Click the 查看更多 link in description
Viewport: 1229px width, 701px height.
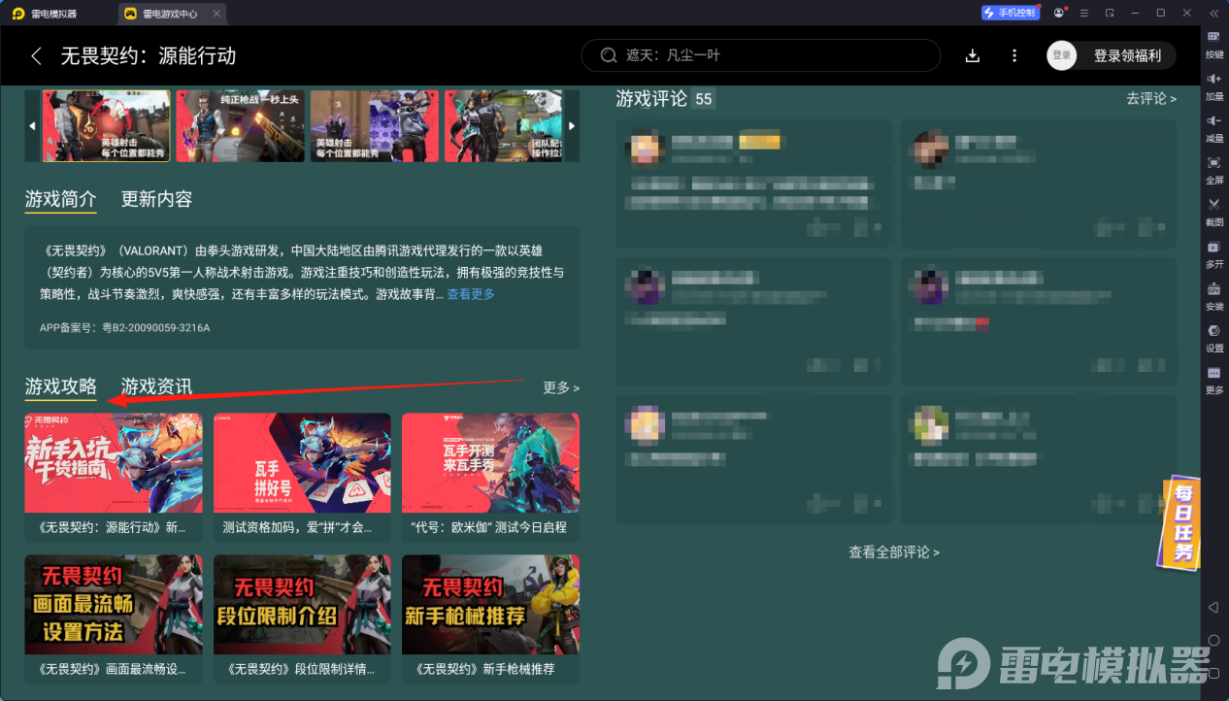[x=471, y=294]
